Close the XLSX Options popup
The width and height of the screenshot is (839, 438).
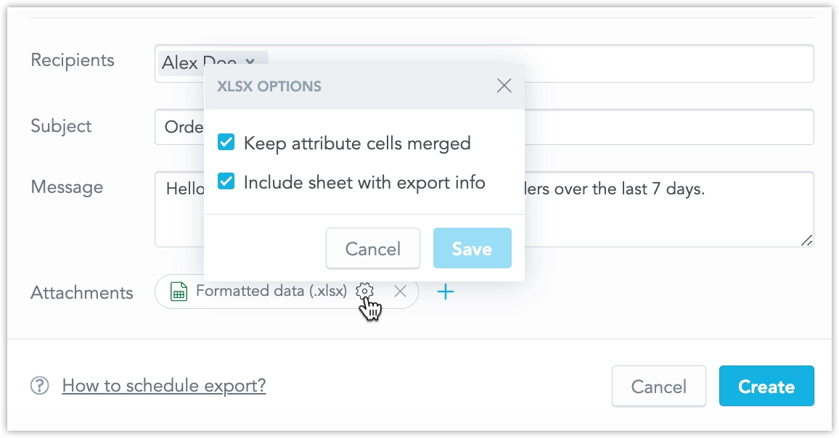504,85
